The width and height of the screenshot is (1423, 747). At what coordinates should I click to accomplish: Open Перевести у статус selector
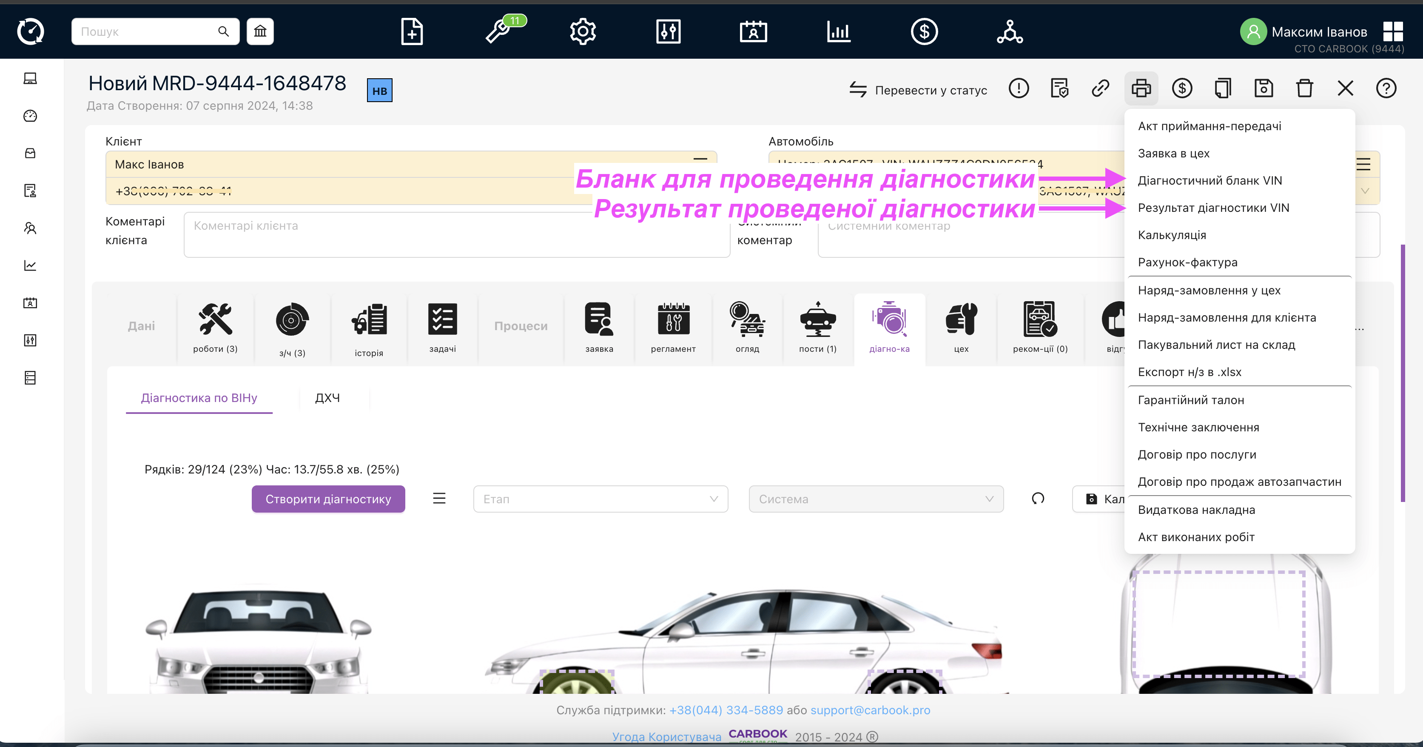[x=918, y=89]
